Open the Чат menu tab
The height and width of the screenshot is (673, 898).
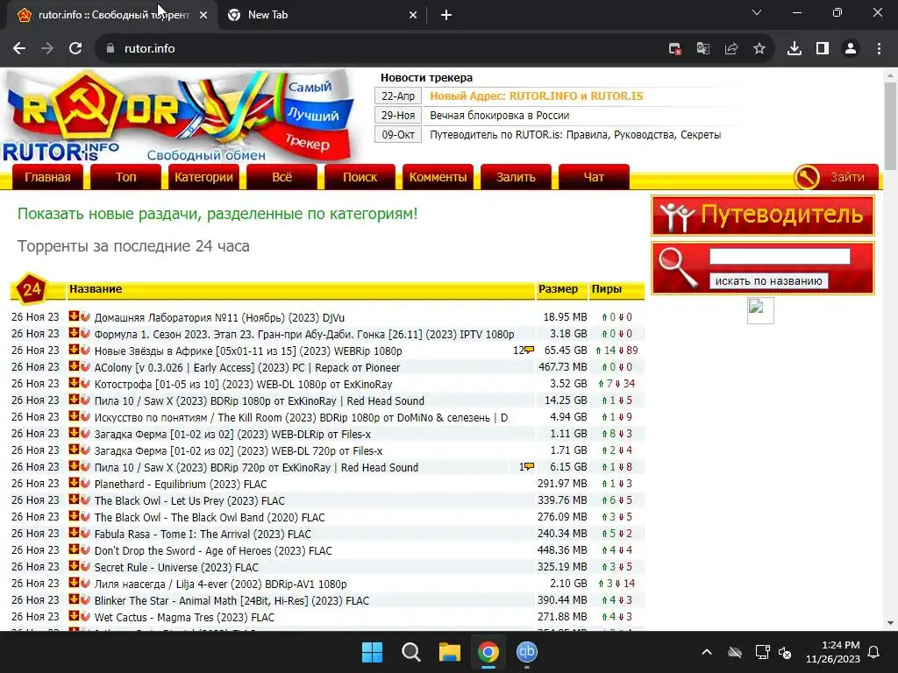pyautogui.click(x=594, y=177)
